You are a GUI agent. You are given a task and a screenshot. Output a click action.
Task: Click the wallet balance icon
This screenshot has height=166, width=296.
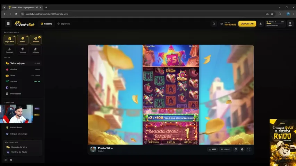click(x=222, y=24)
